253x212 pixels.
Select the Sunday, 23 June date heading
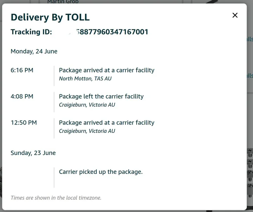coord(33,153)
